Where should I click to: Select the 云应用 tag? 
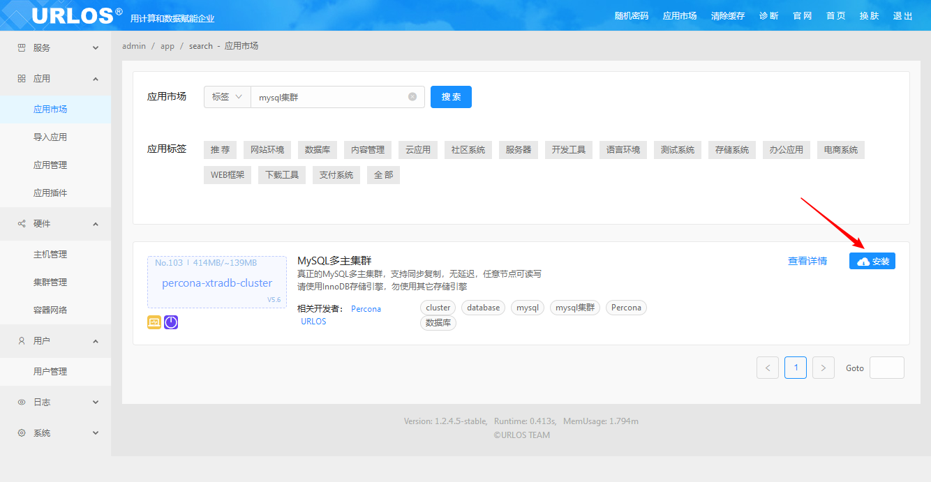coord(418,150)
